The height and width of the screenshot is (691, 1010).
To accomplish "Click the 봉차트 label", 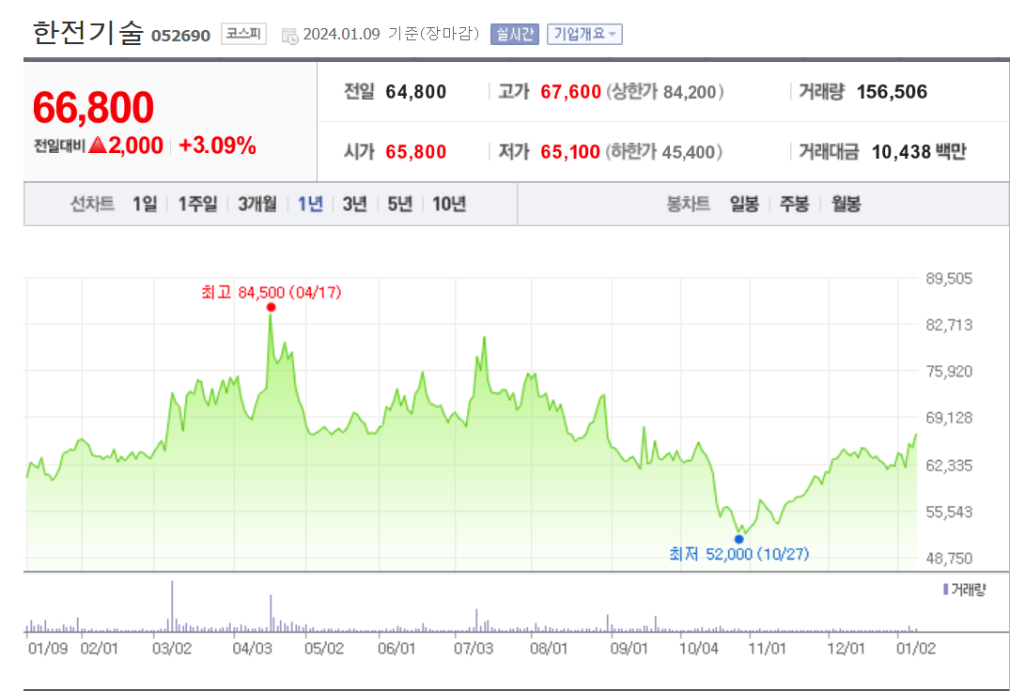I will 688,204.
